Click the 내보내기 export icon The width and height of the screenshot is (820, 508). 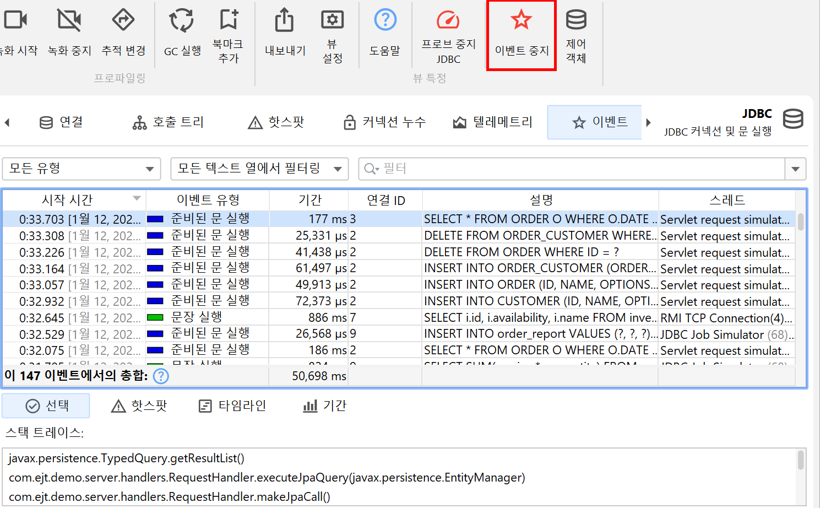click(285, 20)
